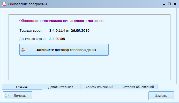Click the available version 3.4.0.308
Image resolution: width=179 pixels, height=103 pixels.
click(x=57, y=39)
